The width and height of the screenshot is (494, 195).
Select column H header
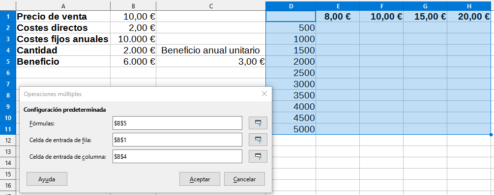(469, 6)
